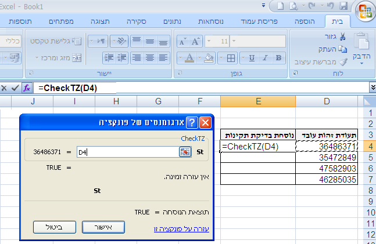
Task: Toggle Italic formatting
Action: (x=264, y=58)
